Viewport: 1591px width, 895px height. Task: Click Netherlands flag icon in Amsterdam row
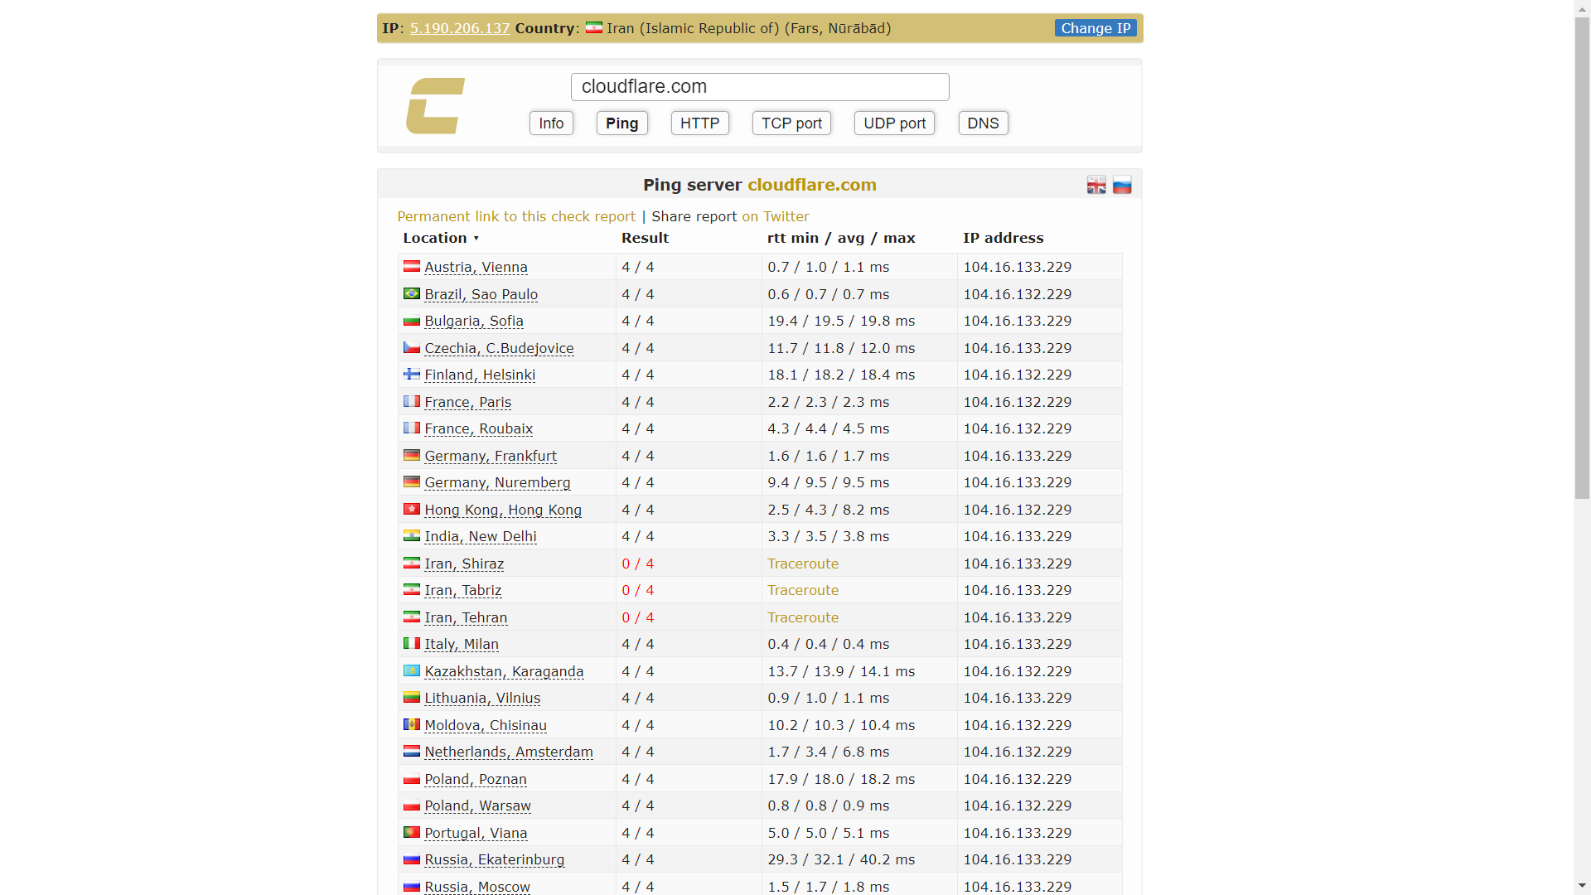coord(412,751)
